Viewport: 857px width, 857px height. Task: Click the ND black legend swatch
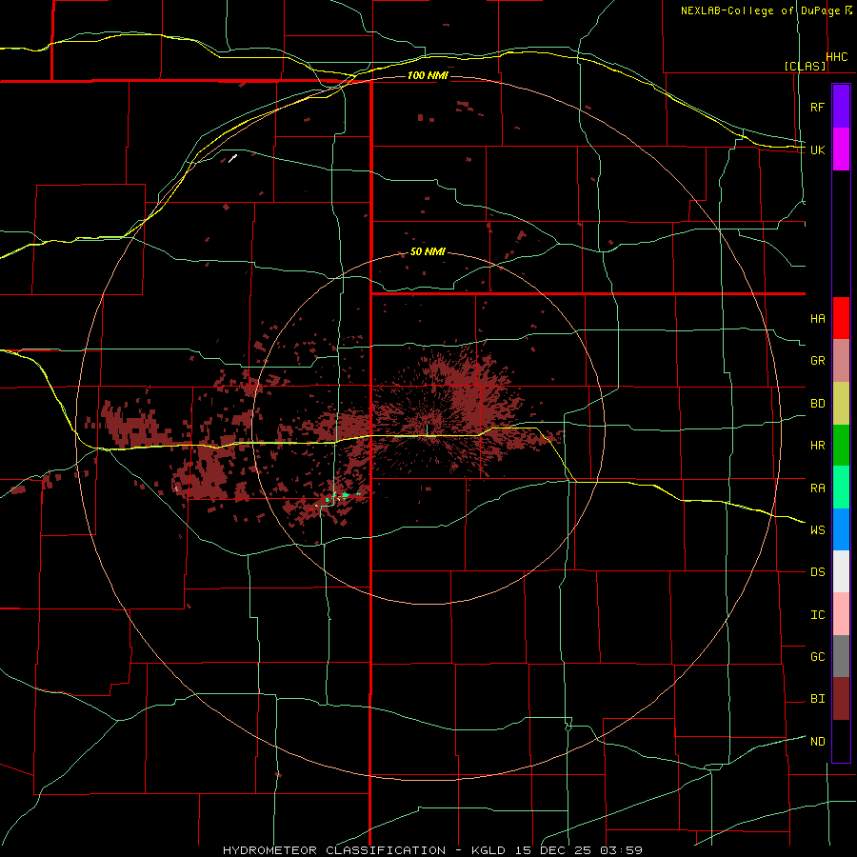(841, 741)
